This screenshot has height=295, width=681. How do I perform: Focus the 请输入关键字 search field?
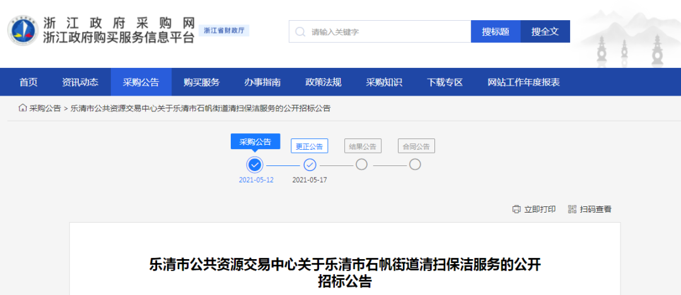380,31
